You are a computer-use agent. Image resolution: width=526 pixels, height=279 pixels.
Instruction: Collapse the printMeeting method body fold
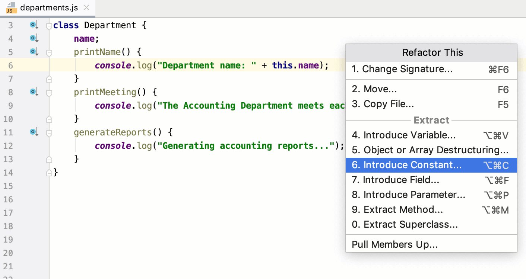(x=48, y=92)
